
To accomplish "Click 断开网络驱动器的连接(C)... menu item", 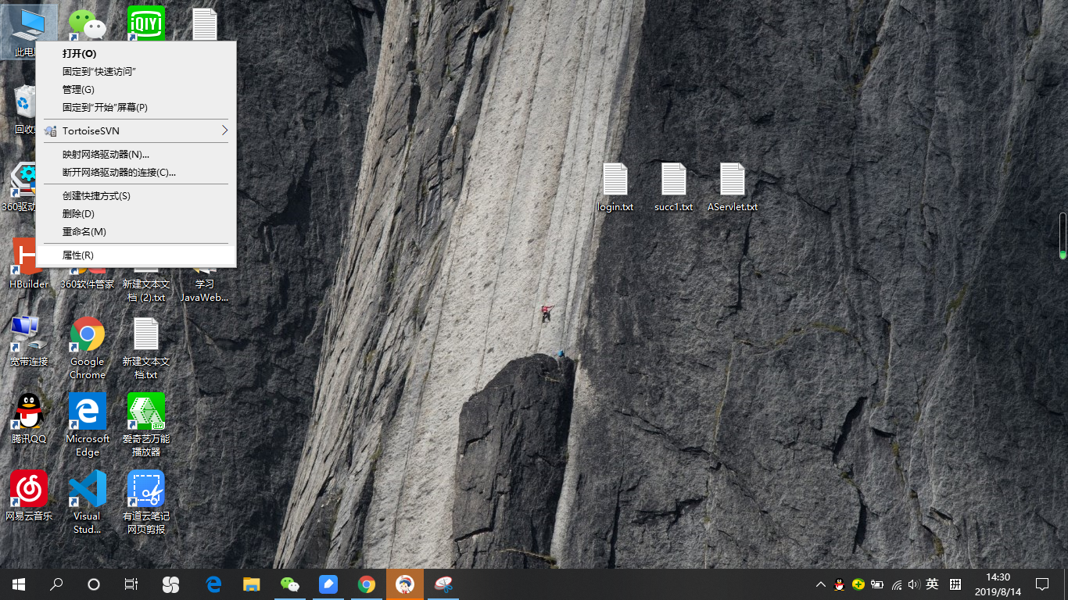I will point(136,172).
